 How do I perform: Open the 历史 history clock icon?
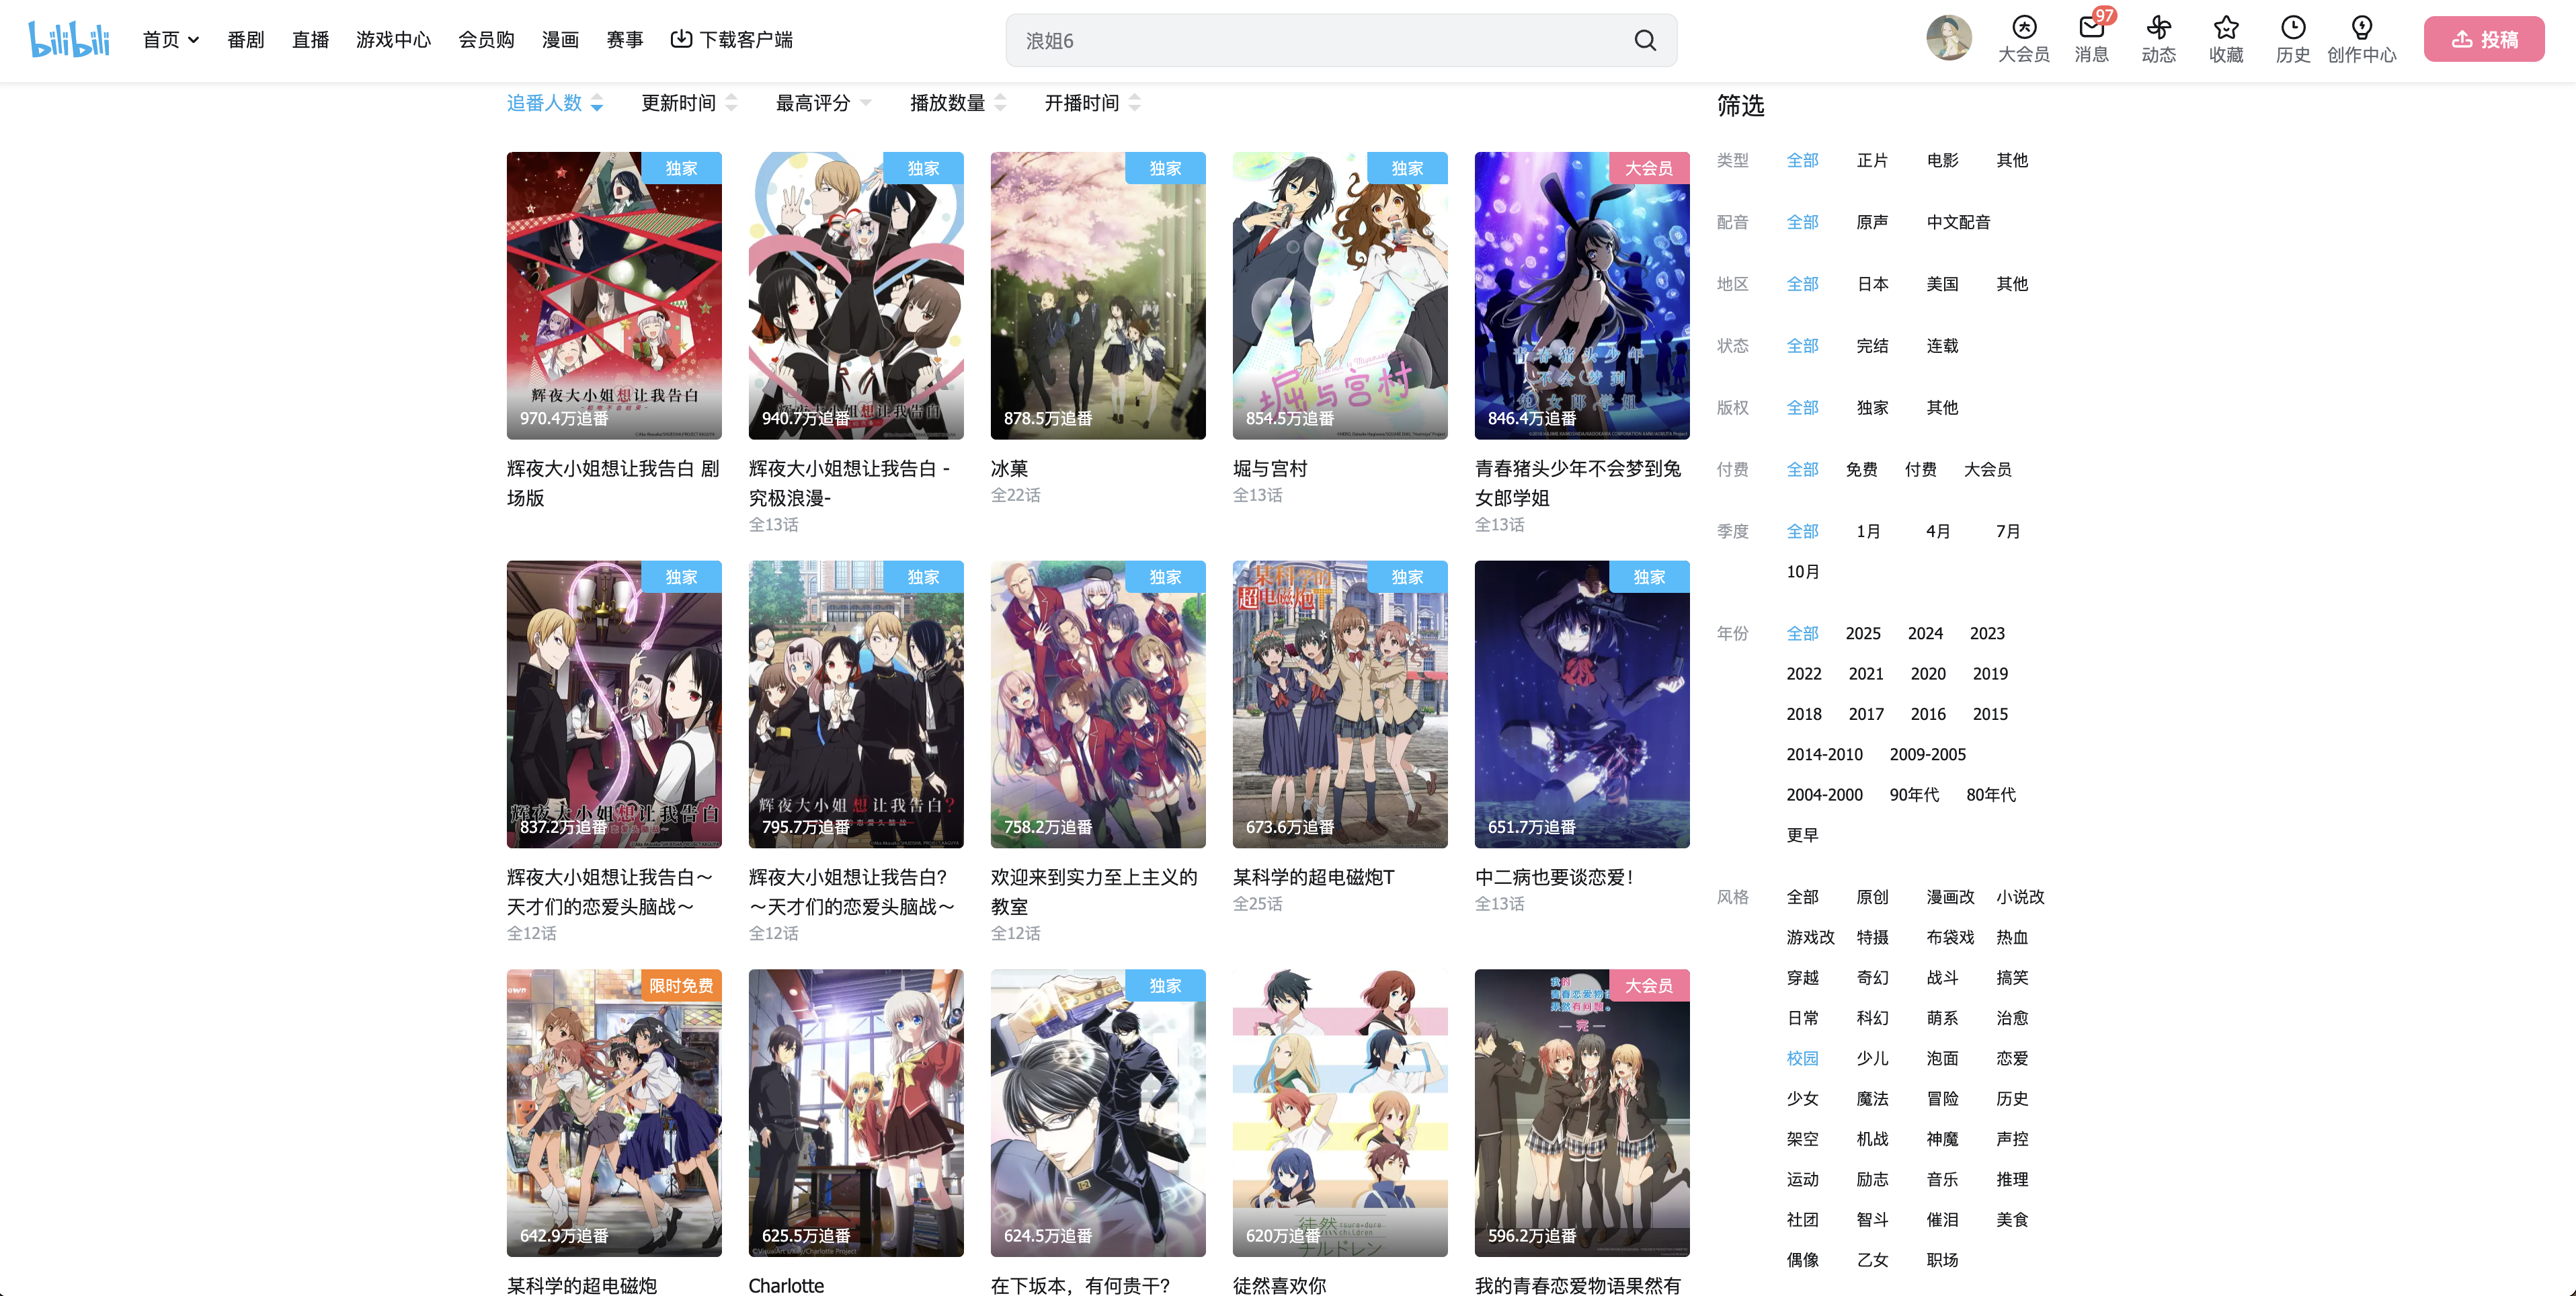[2293, 39]
